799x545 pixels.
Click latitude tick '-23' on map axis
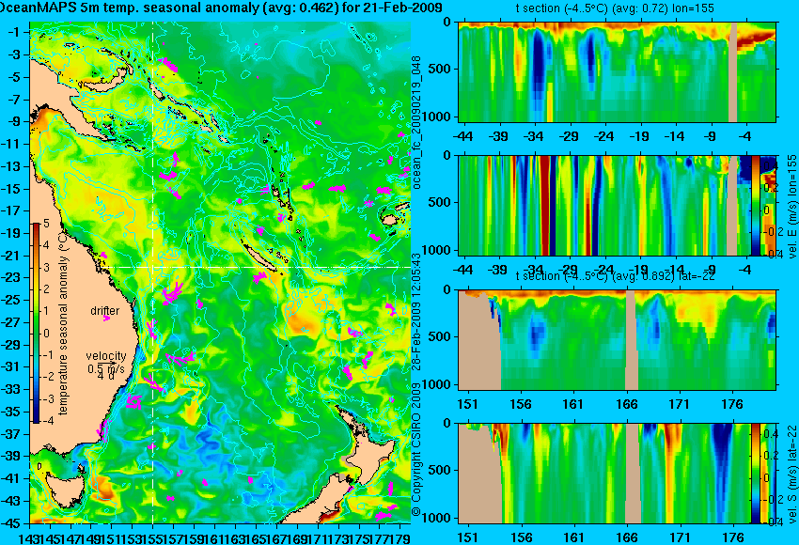[11, 277]
